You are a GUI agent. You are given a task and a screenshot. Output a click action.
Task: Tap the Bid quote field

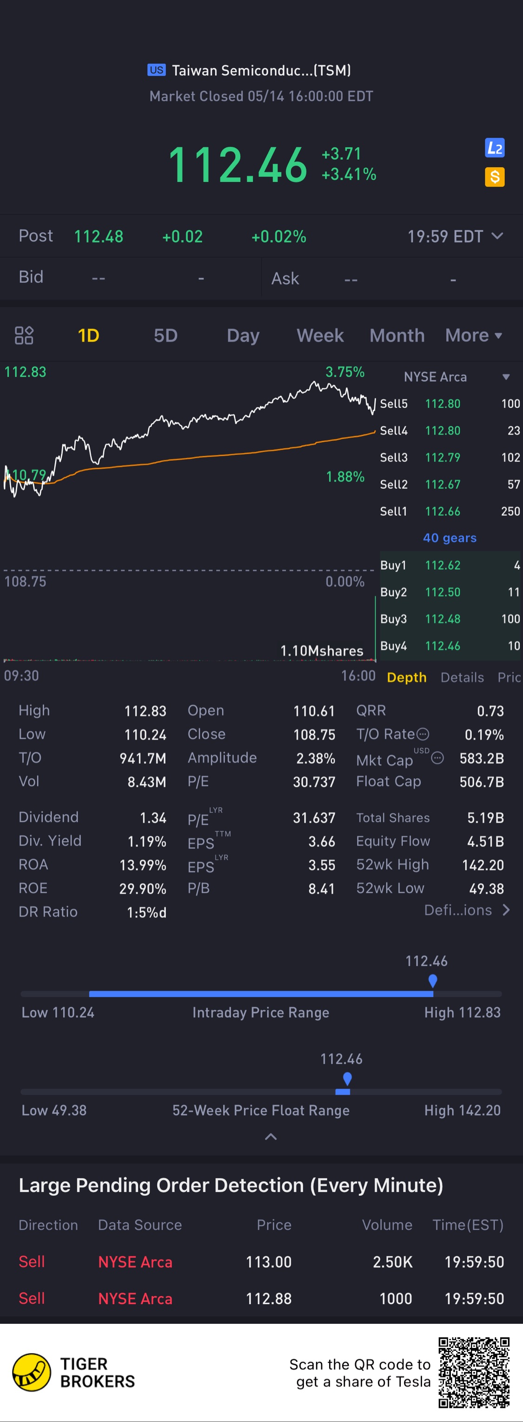point(131,278)
